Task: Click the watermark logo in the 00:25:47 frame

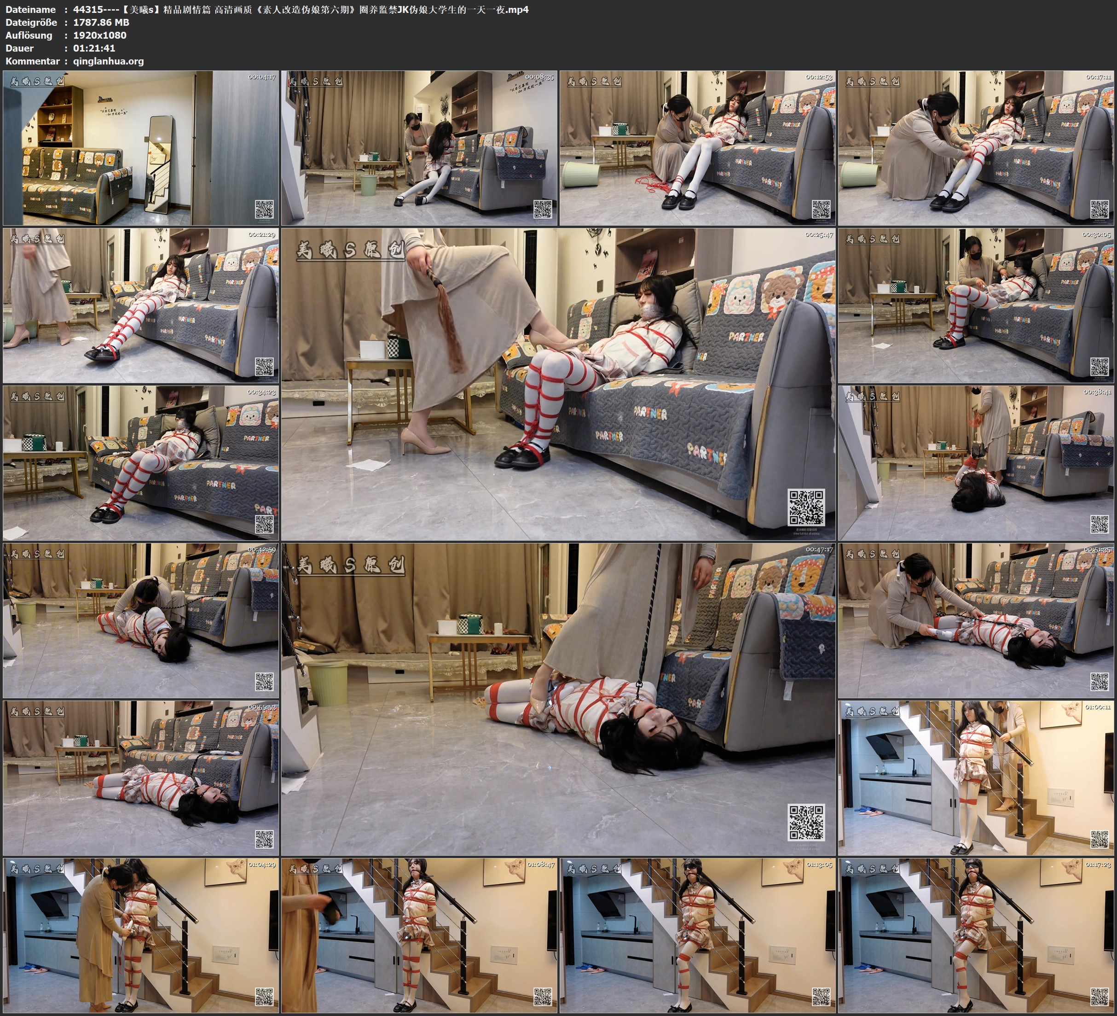Action: click(x=350, y=250)
